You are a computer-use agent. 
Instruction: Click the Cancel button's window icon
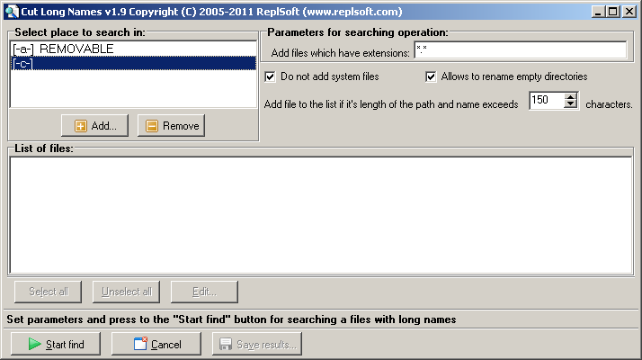coord(140,344)
